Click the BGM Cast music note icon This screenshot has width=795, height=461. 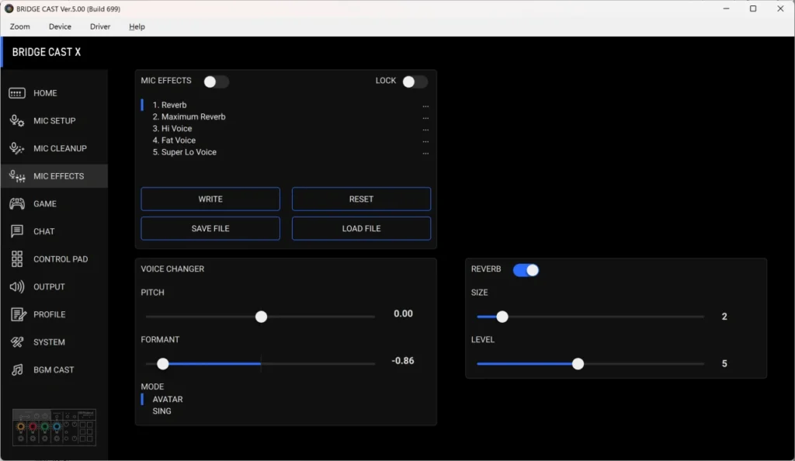(17, 370)
